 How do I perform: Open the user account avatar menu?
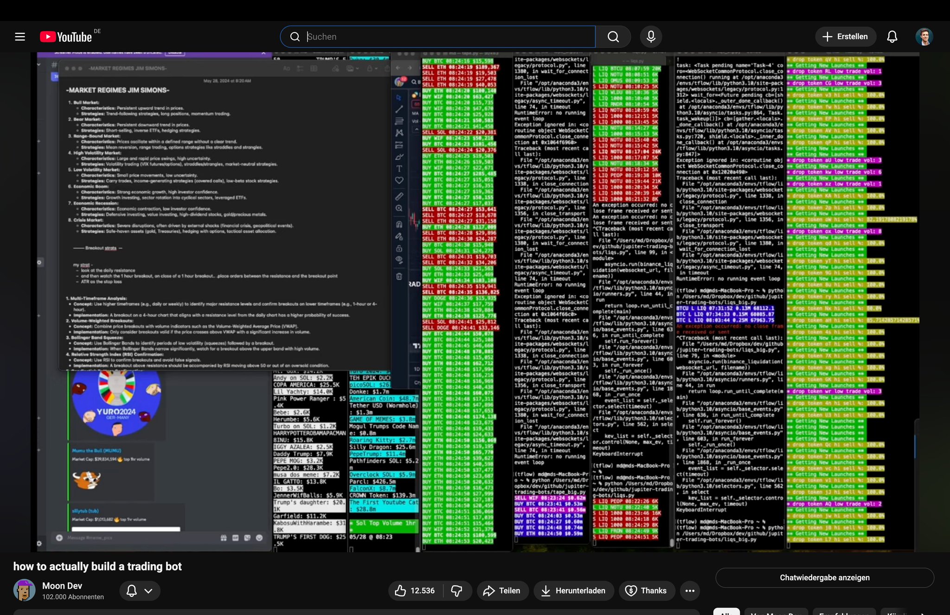[924, 37]
